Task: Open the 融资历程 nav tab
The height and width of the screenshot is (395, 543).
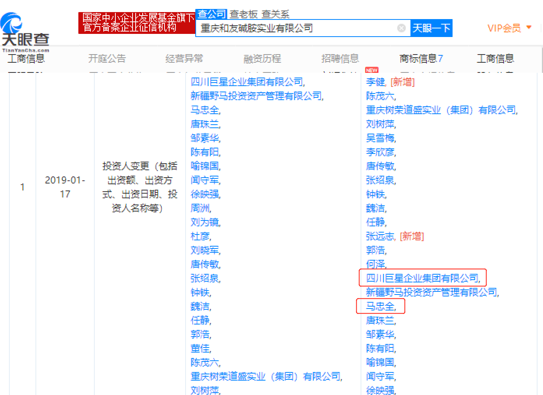Action: pyautogui.click(x=262, y=58)
